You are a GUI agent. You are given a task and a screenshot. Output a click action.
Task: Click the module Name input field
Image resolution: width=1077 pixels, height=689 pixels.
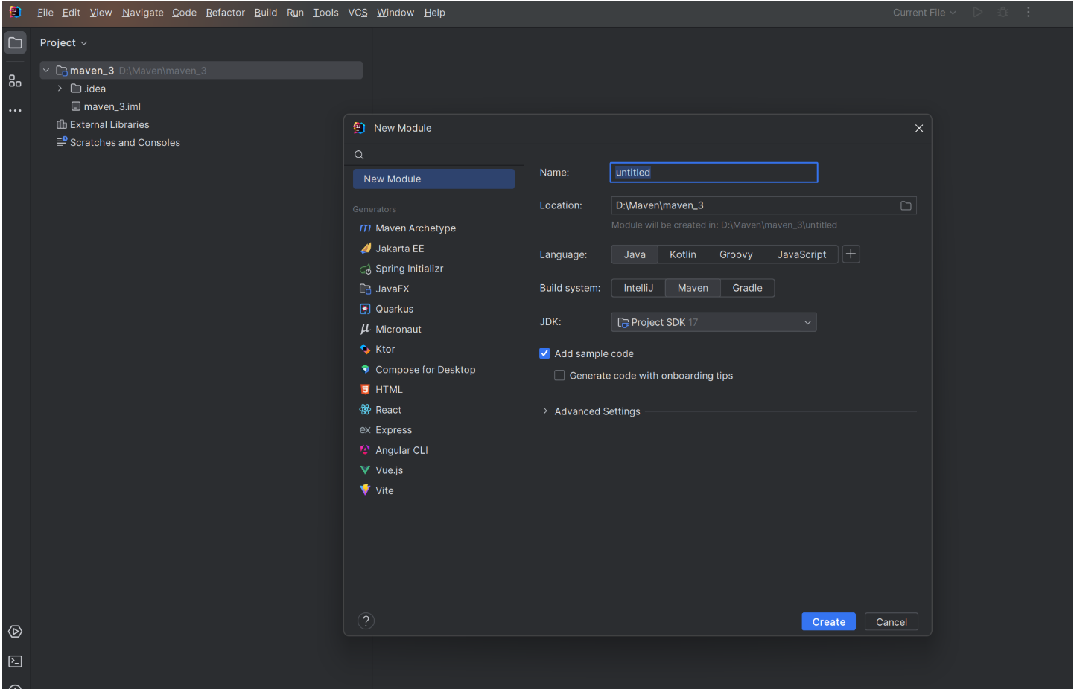[x=714, y=173]
